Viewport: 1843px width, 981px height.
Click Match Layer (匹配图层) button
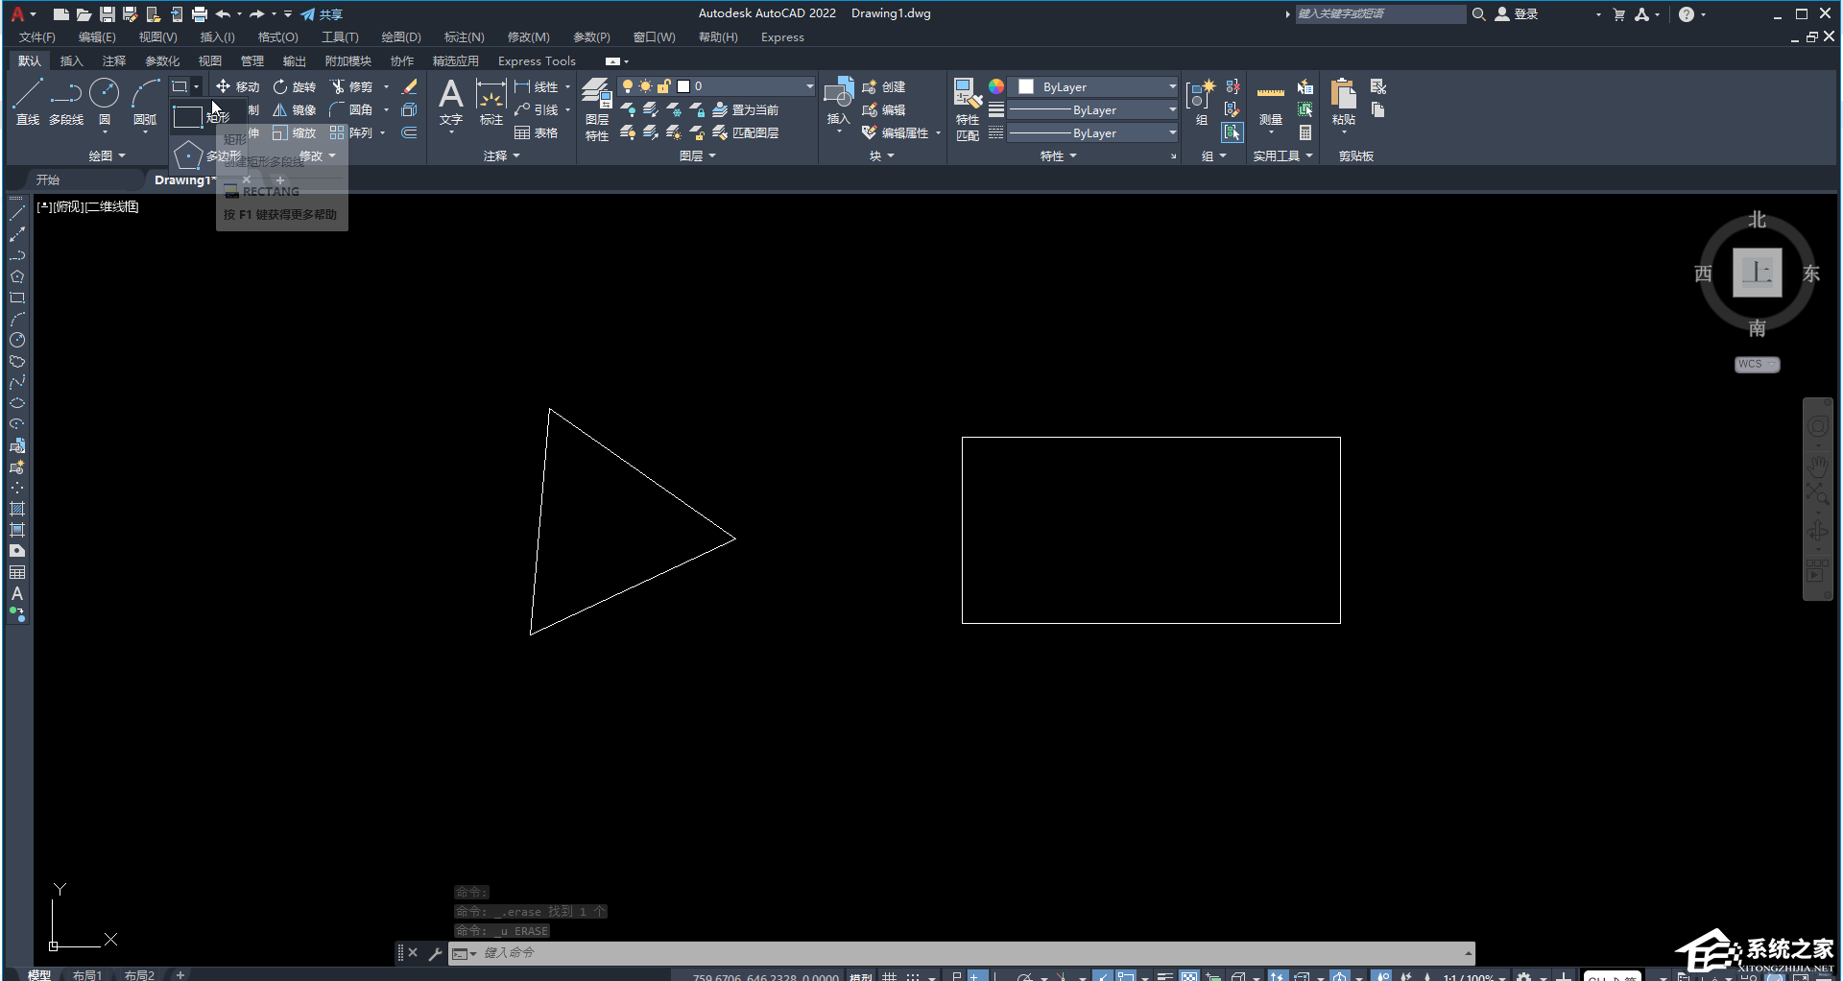click(x=745, y=132)
